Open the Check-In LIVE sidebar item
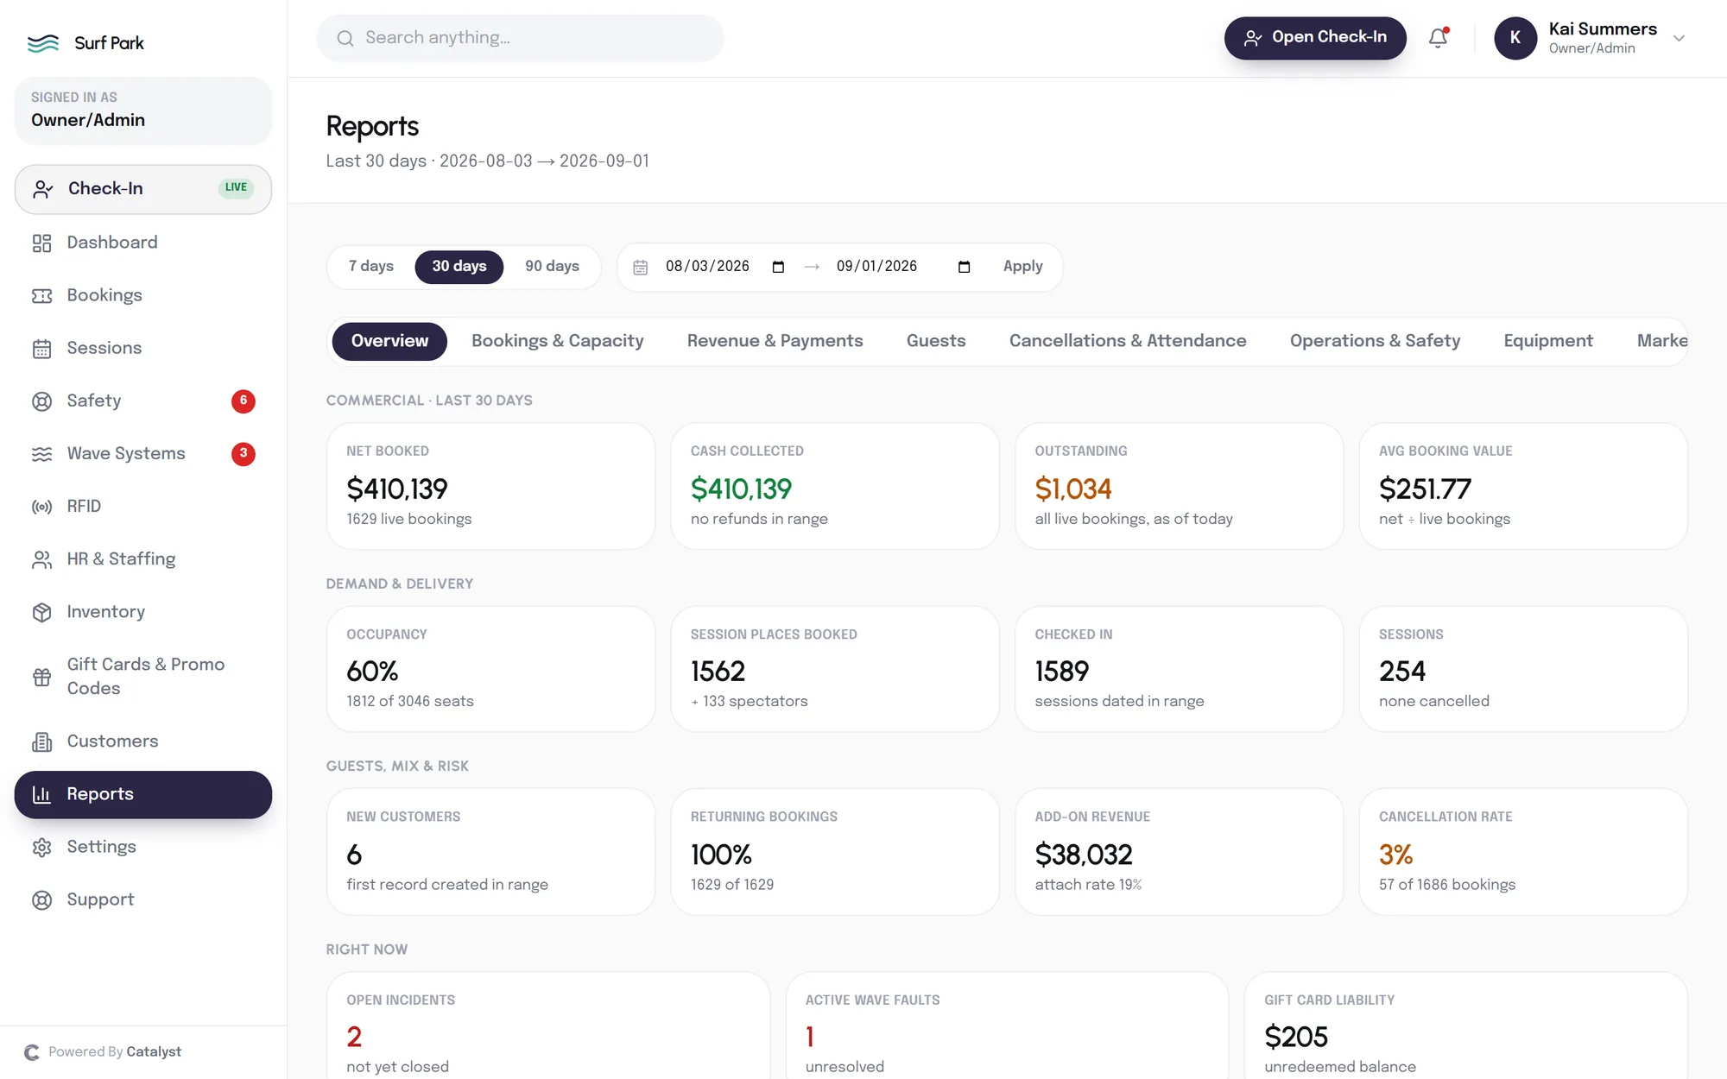This screenshot has width=1727, height=1079. tap(143, 189)
